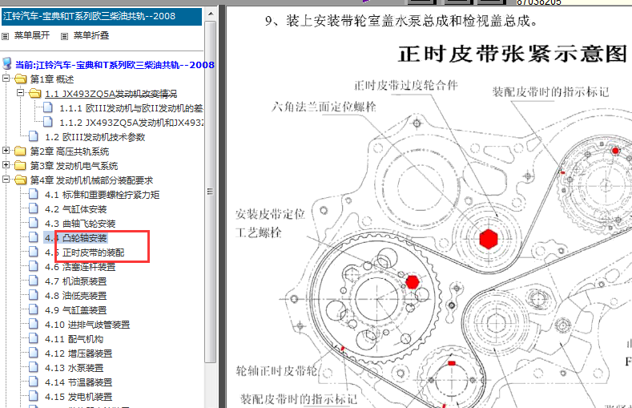This screenshot has height=408, width=632.
Task: Open 4.14 节温器装置 page
Action: [x=78, y=382]
